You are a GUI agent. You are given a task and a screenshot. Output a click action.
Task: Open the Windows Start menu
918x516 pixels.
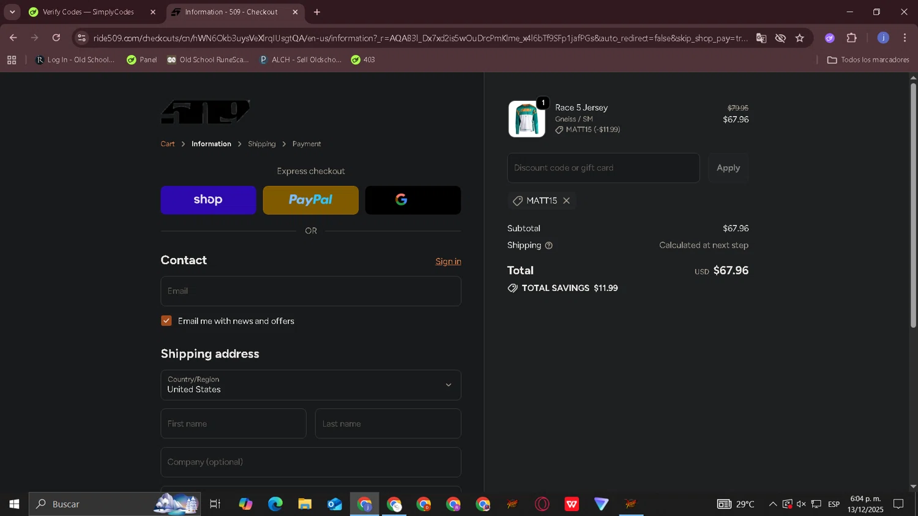pos(14,504)
